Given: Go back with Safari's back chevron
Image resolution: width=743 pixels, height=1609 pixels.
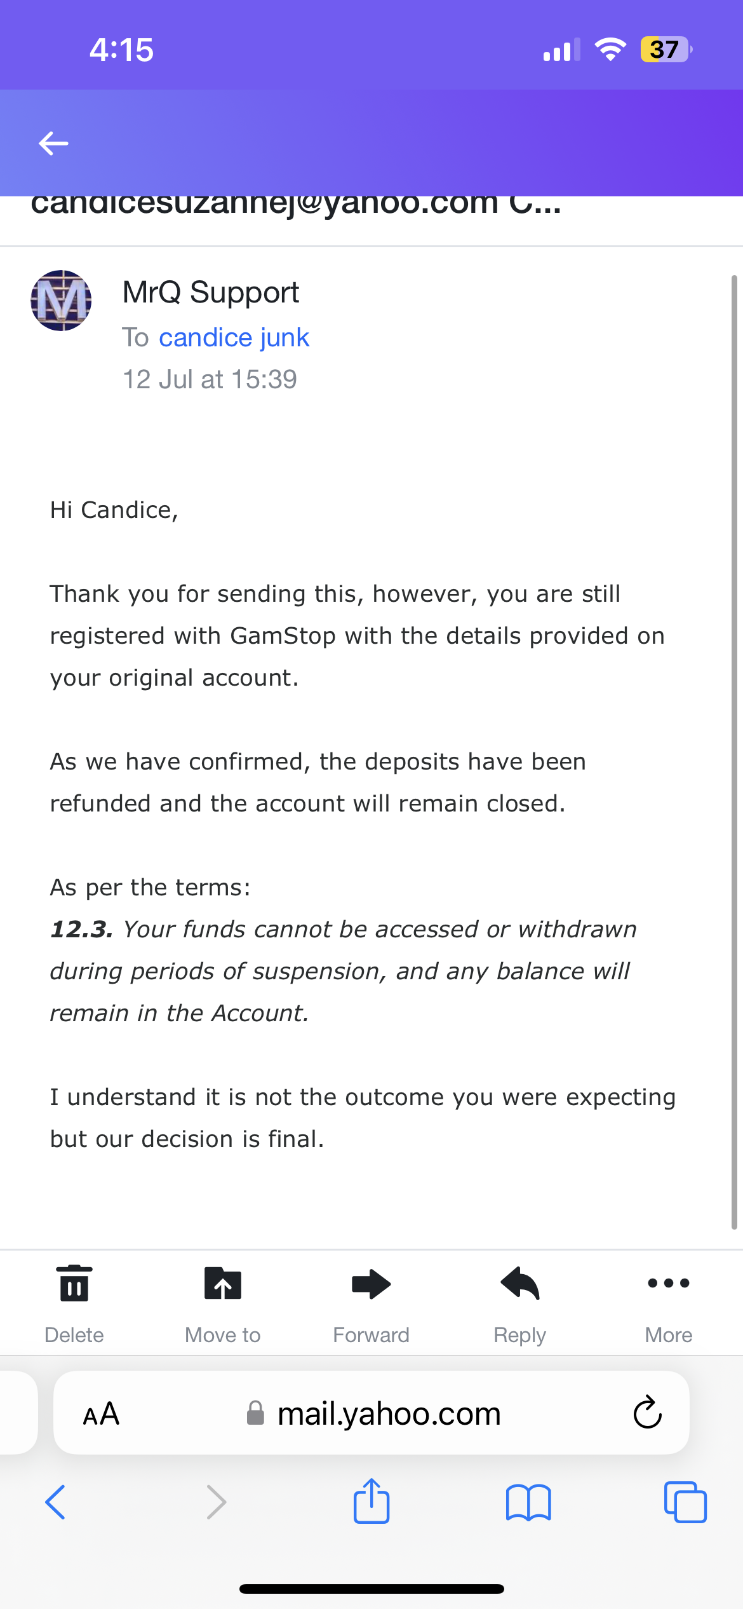Looking at the screenshot, I should [x=55, y=1502].
